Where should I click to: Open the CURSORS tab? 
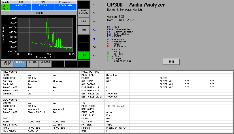pos(45,64)
